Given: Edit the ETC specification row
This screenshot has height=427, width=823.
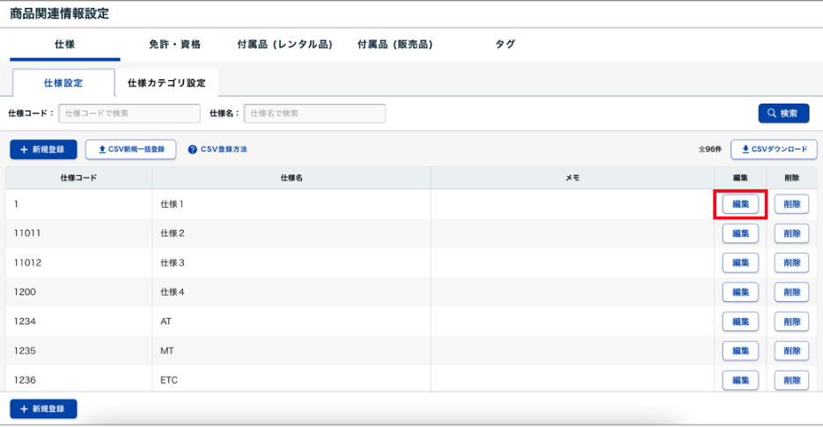Looking at the screenshot, I should click(739, 380).
